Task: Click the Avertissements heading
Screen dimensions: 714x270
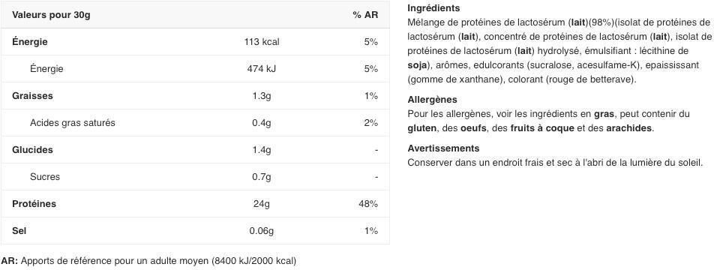Action: pyautogui.click(x=443, y=148)
